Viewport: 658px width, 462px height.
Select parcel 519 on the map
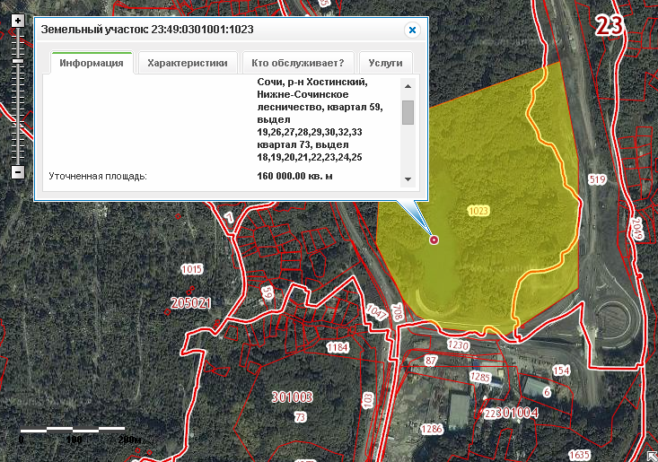pyautogui.click(x=597, y=180)
